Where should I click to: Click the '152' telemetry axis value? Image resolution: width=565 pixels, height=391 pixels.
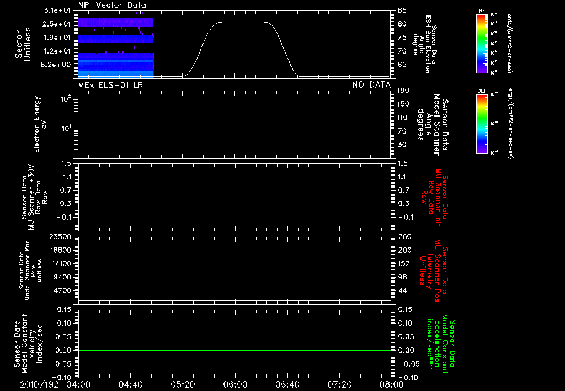tap(404, 263)
